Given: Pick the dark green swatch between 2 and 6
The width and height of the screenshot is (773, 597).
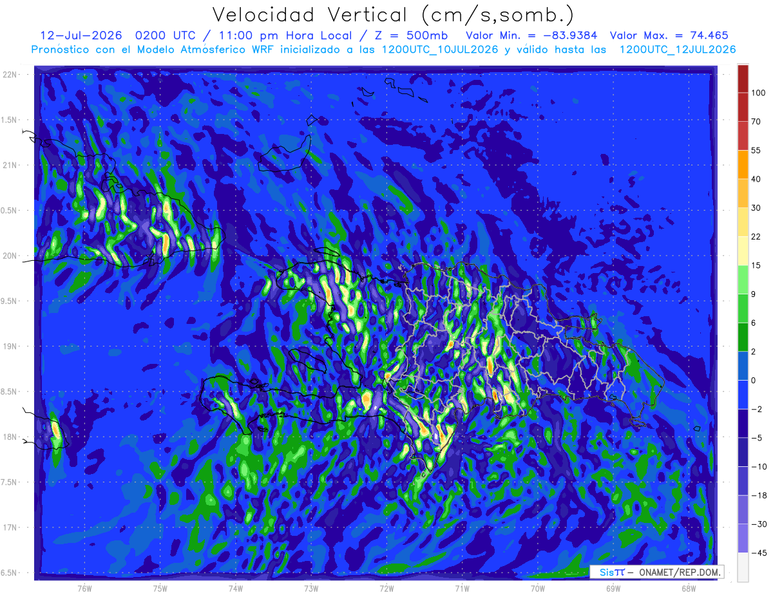Looking at the screenshot, I should [743, 337].
